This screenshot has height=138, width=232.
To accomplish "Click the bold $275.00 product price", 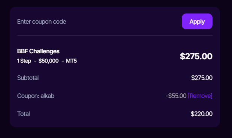I will pyautogui.click(x=196, y=56).
